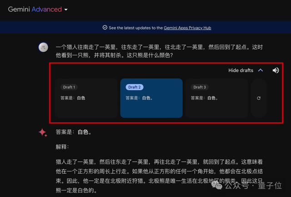Open the Gemini Advanced model dropdown arrow
291x197 pixels.
click(66, 10)
